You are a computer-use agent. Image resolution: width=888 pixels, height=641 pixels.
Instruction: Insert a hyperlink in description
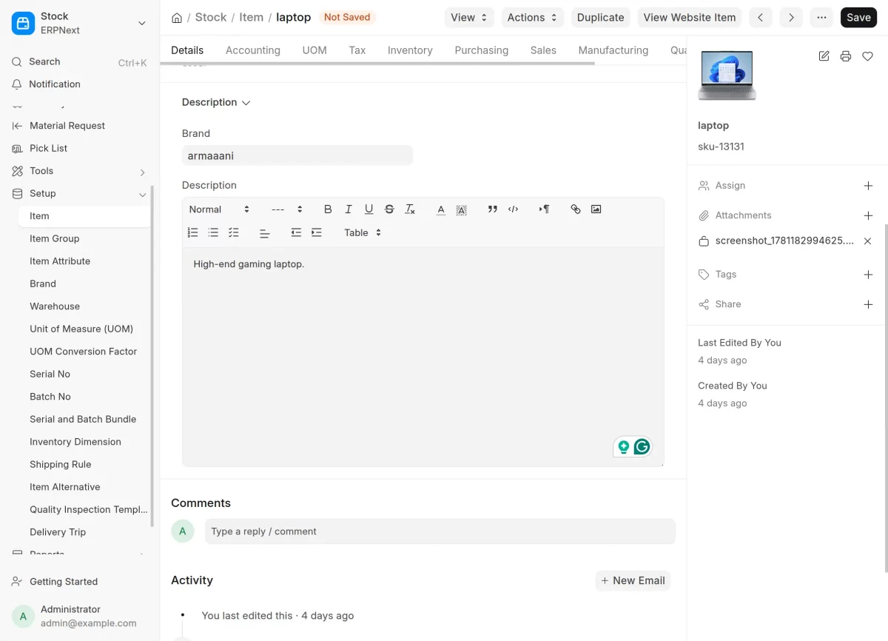click(x=576, y=209)
